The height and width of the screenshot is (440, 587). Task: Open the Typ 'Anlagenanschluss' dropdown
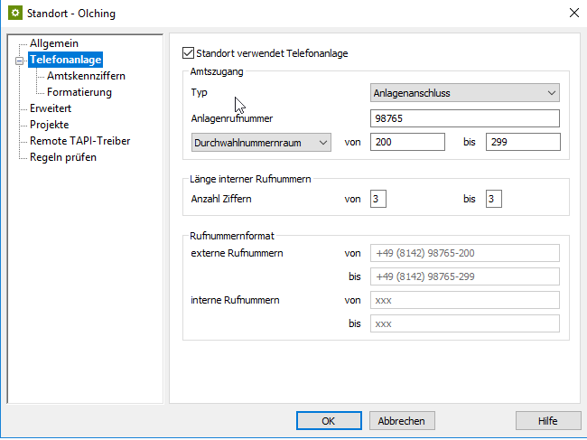(465, 92)
